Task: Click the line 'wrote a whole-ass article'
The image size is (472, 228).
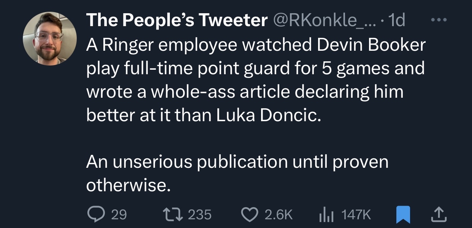Action: (x=245, y=92)
